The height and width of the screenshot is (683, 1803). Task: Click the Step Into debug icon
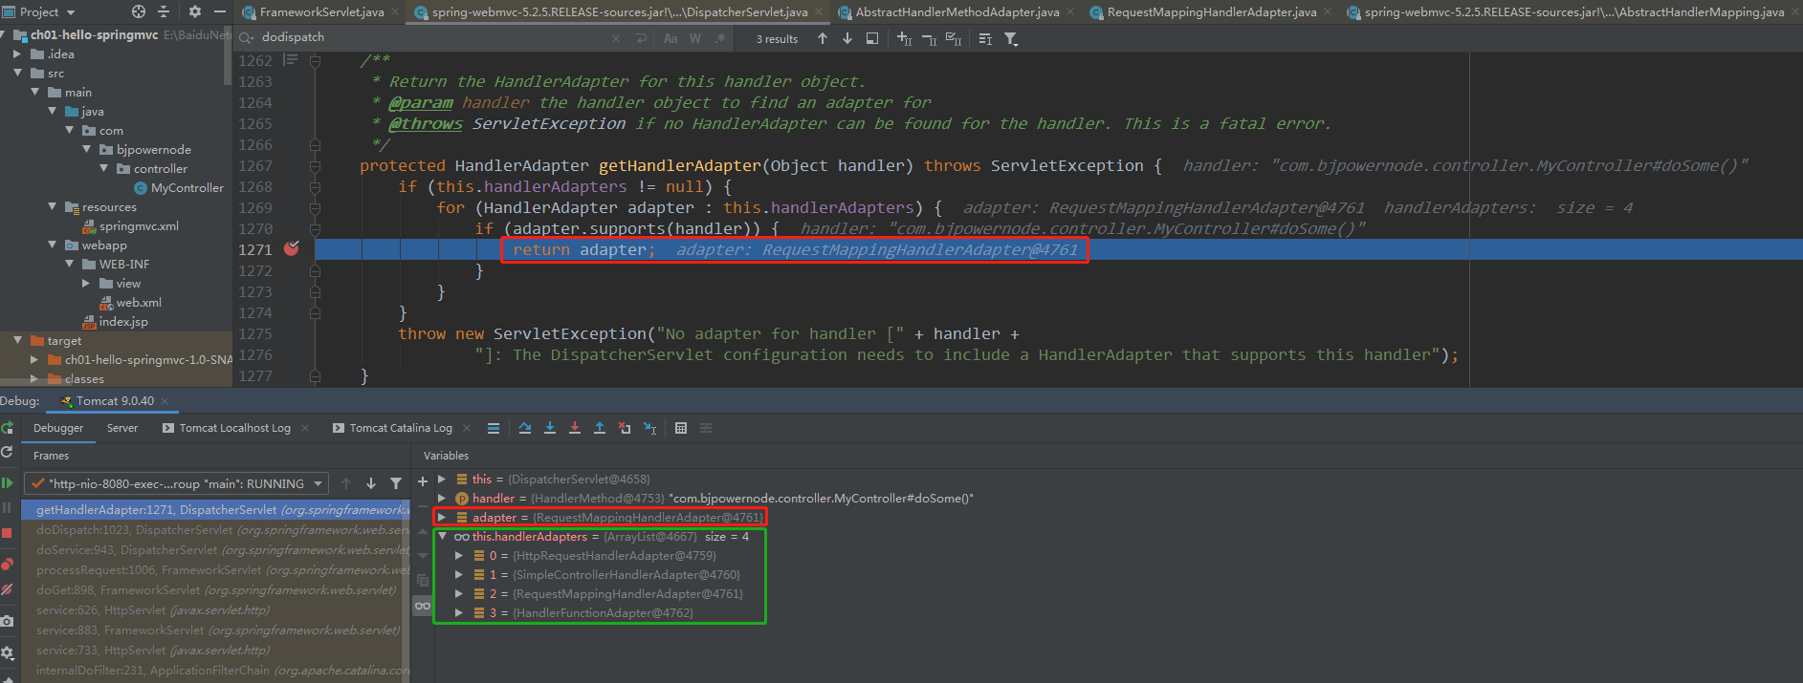point(550,428)
